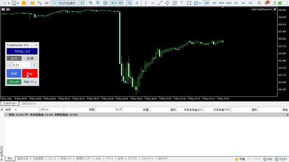Select the text T tool
This screenshot has width=289, height=162.
(182, 3)
